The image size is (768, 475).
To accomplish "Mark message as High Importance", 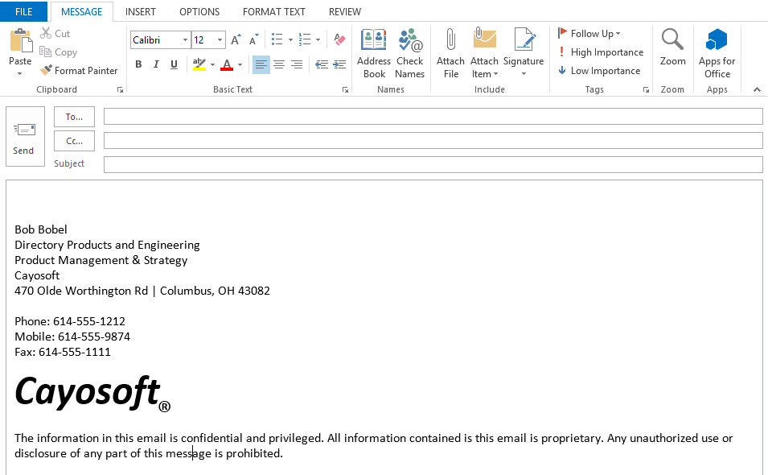I will click(x=601, y=52).
